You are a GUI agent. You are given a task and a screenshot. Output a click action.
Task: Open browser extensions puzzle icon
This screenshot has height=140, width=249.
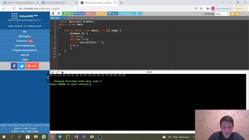207,9
